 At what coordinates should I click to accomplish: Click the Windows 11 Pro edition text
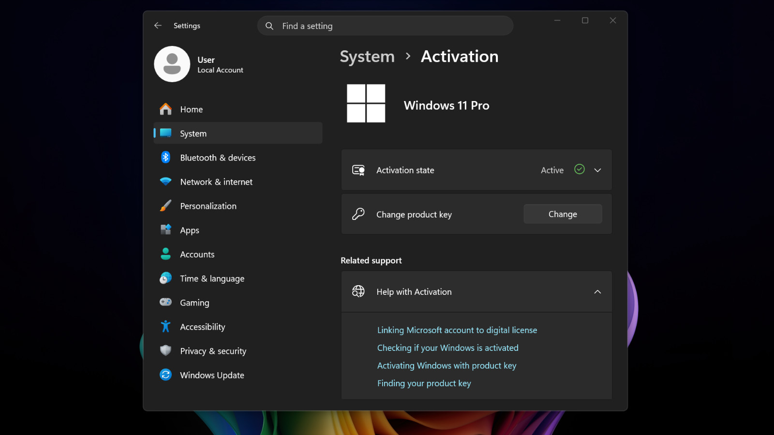447,105
